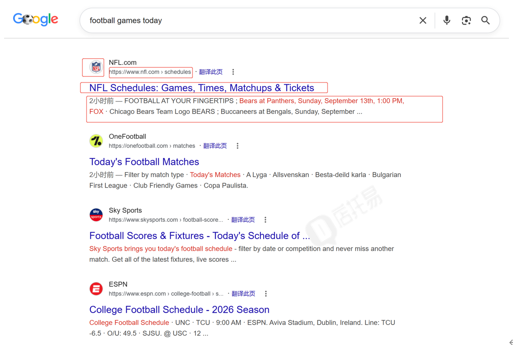Click the Sky Sports site favicon

click(x=96, y=215)
